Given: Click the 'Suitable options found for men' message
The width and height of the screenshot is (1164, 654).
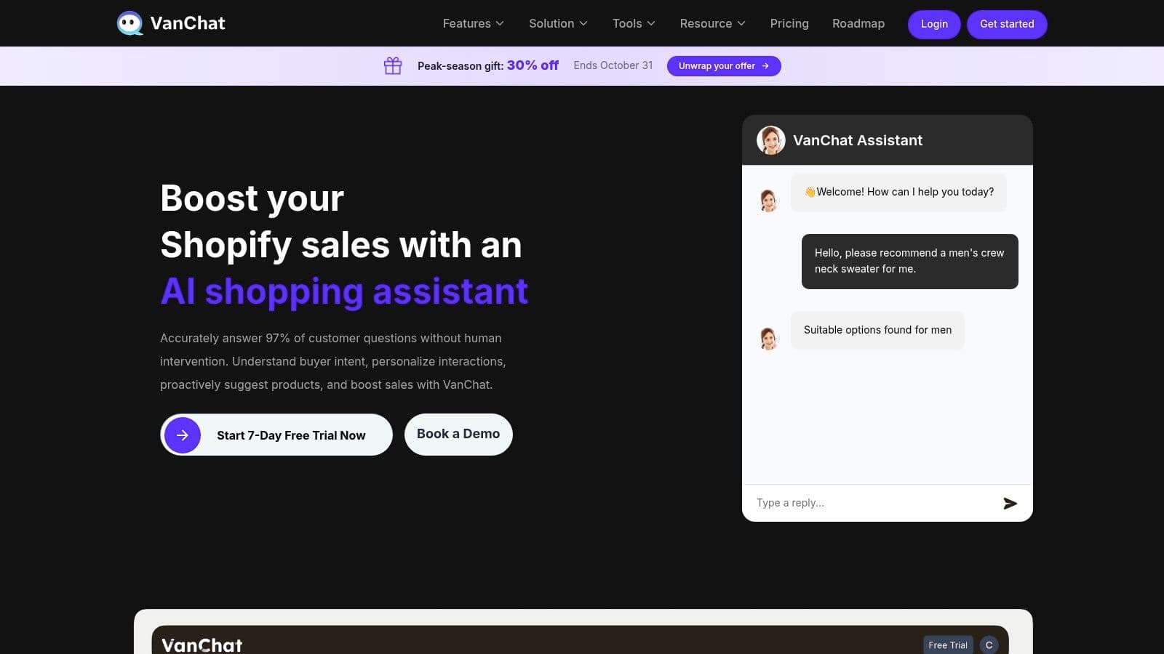Looking at the screenshot, I should pos(877,330).
